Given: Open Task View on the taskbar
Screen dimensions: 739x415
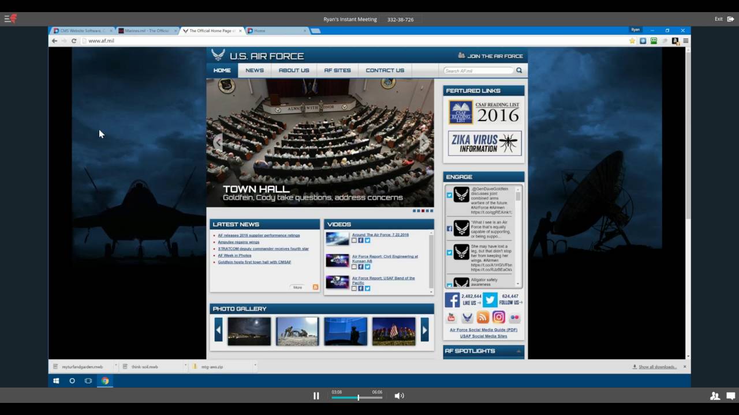Looking at the screenshot, I should (x=88, y=381).
